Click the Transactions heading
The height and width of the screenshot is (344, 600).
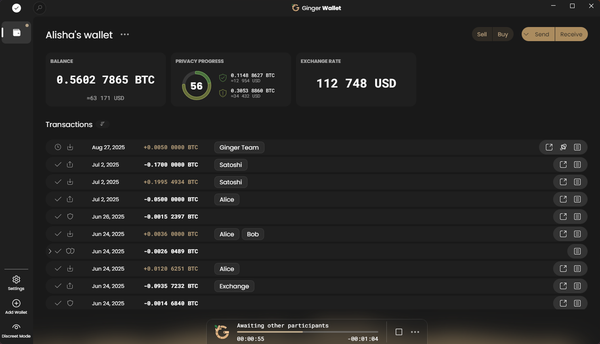[69, 124]
